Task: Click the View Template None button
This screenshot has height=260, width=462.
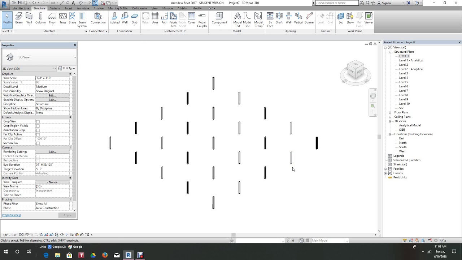Action: tap(52, 182)
